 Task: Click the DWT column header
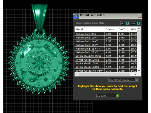(x=123, y=29)
